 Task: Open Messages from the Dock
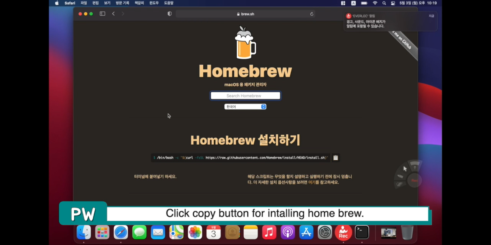(139, 232)
